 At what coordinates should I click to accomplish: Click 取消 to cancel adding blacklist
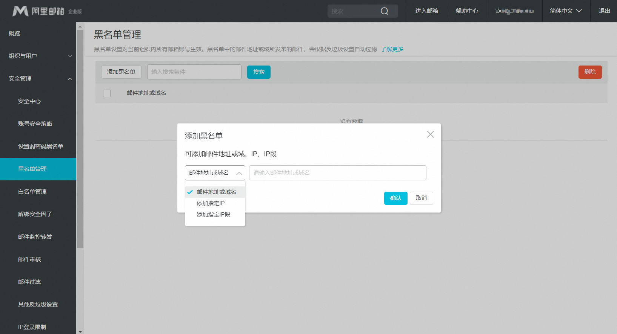point(421,198)
